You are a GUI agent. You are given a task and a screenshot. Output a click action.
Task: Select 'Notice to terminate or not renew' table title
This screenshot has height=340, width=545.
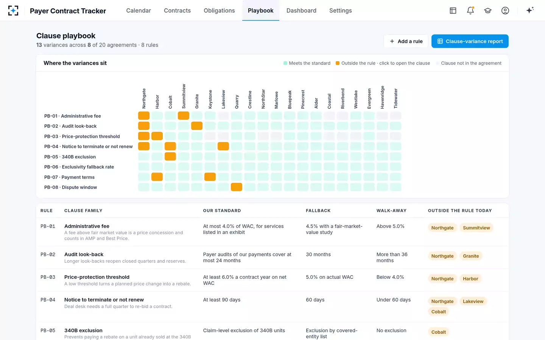coord(104,300)
